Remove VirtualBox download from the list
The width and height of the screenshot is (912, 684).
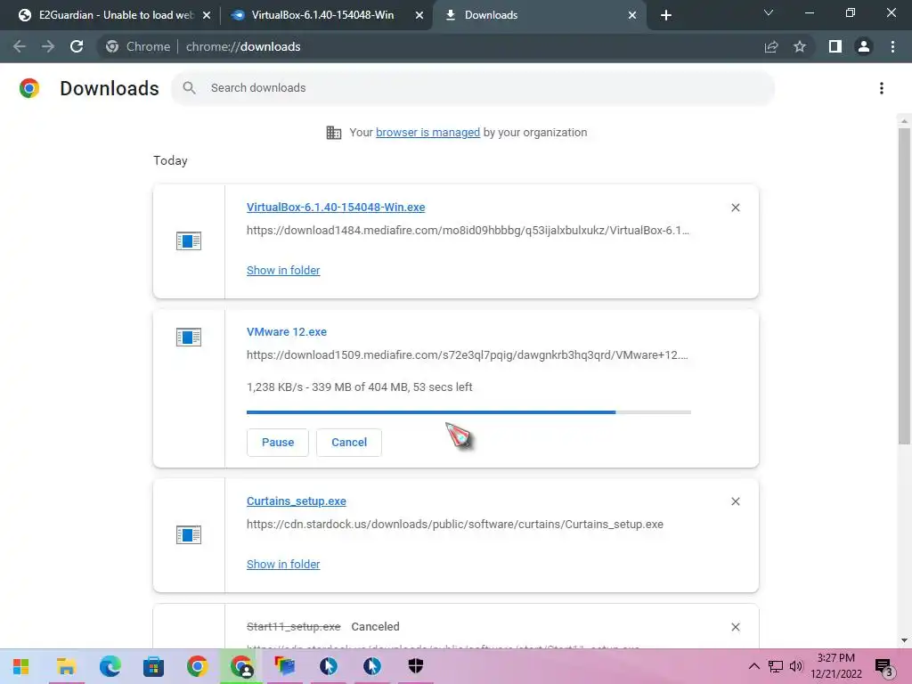coord(735,208)
